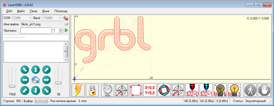Click the green run program button
Viewport: 274px width, 106px height.
click(x=66, y=31)
